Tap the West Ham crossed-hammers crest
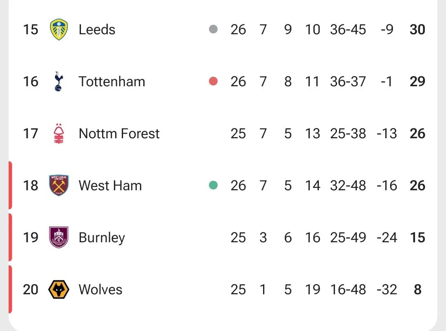The width and height of the screenshot is (446, 331). point(59,185)
